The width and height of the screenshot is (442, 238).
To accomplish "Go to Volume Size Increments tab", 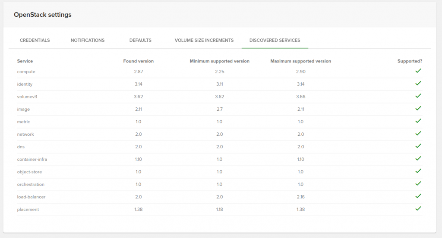I will point(204,40).
